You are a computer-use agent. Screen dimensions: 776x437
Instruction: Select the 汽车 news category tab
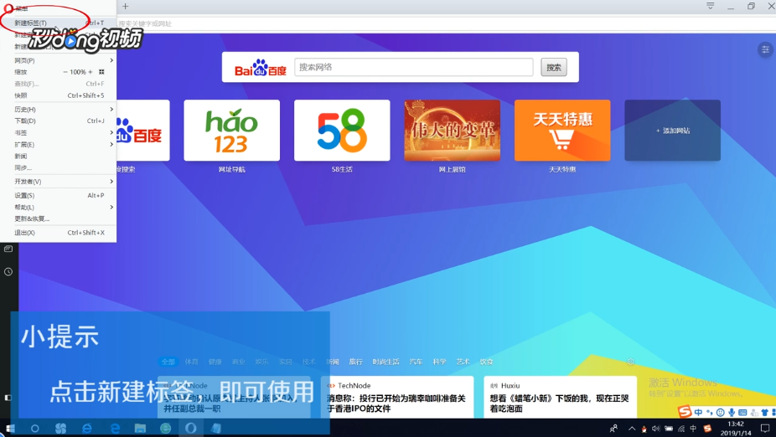(x=416, y=362)
